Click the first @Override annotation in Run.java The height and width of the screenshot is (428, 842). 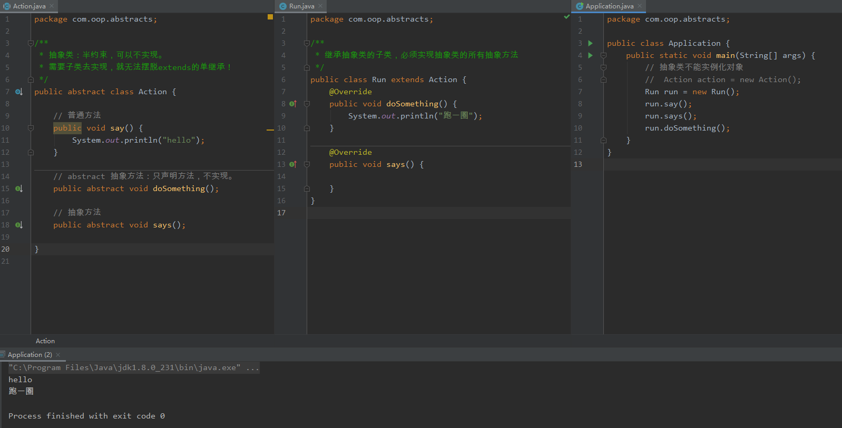click(x=350, y=92)
